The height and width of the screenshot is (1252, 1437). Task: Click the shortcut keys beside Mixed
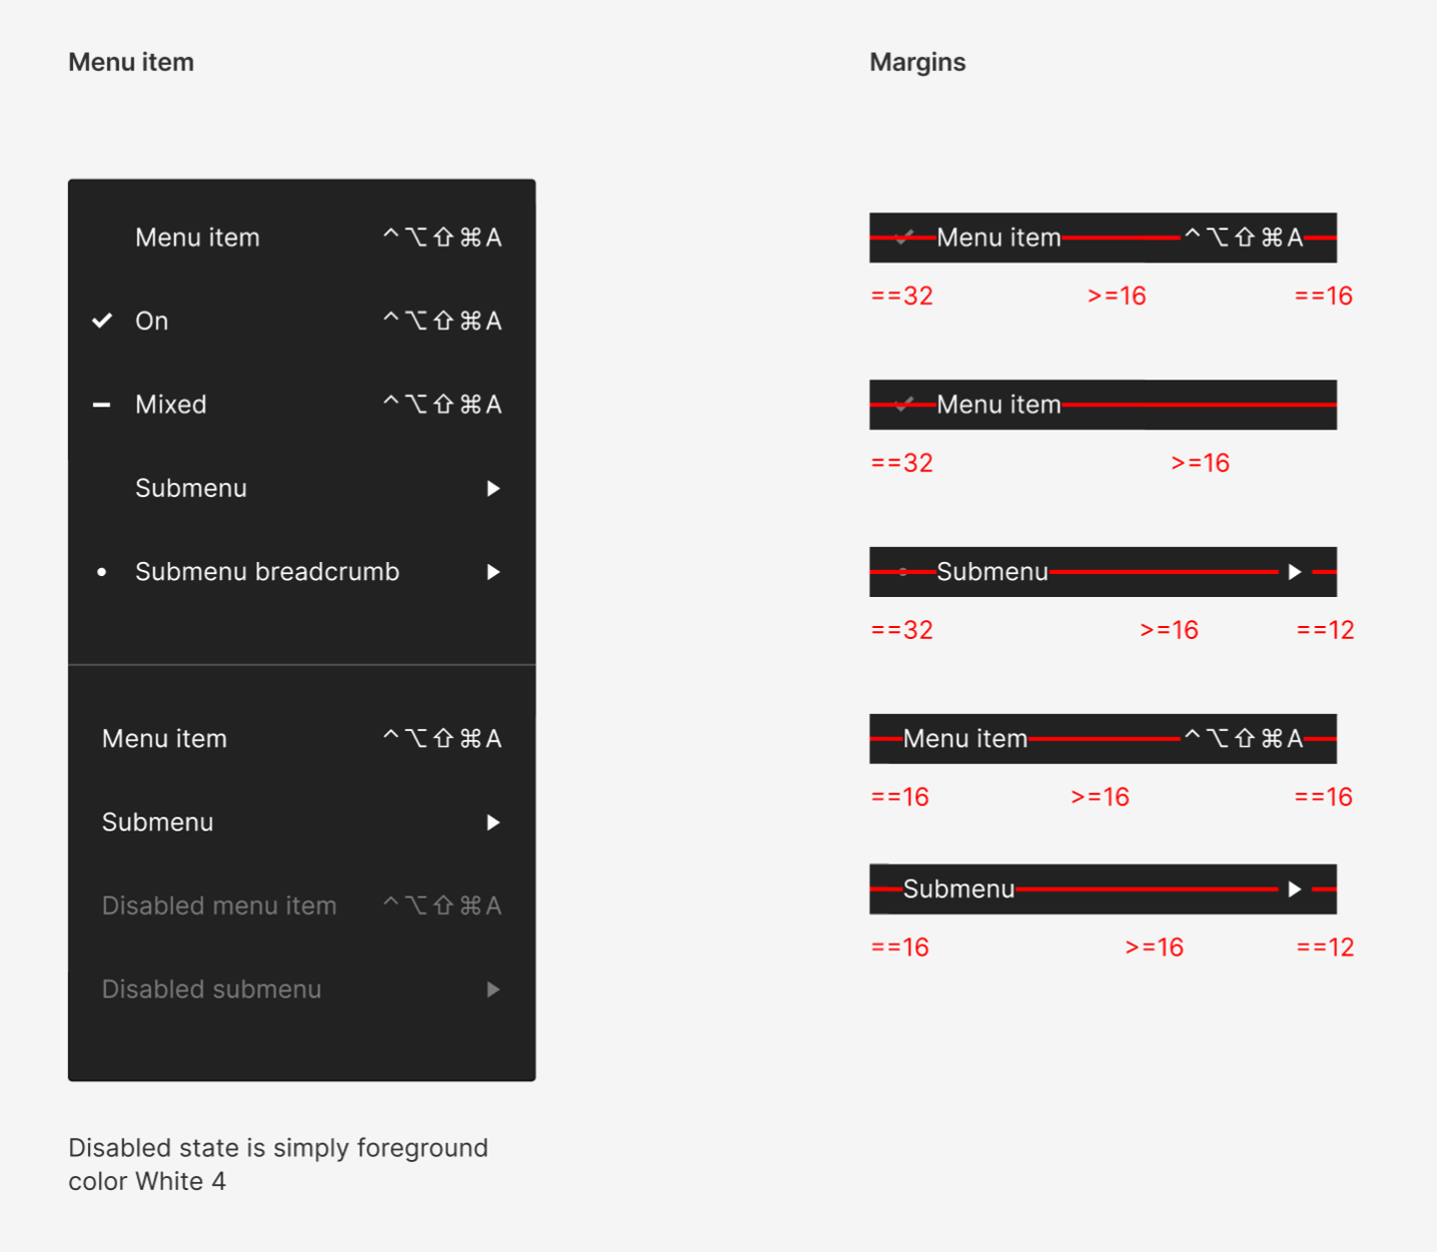(x=442, y=404)
